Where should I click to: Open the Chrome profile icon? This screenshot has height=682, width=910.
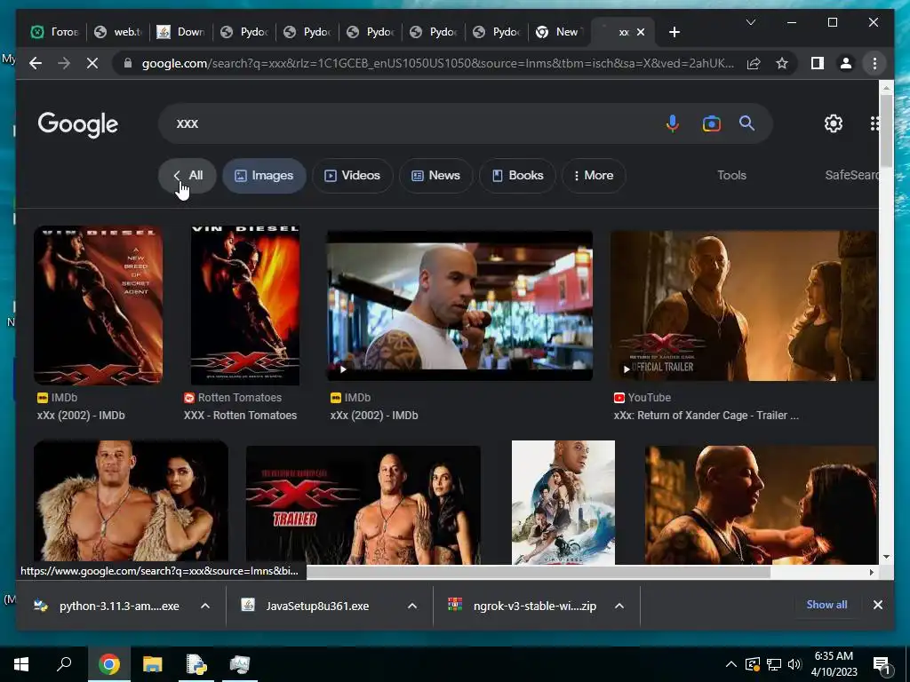coord(846,63)
